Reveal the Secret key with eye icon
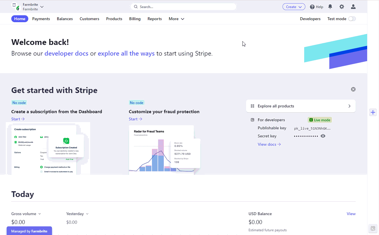The height and width of the screenshot is (235, 379). click(323, 136)
